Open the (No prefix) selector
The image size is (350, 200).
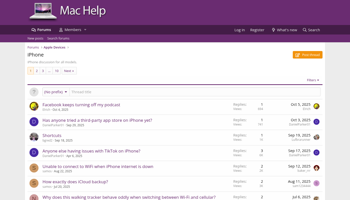[x=56, y=92]
